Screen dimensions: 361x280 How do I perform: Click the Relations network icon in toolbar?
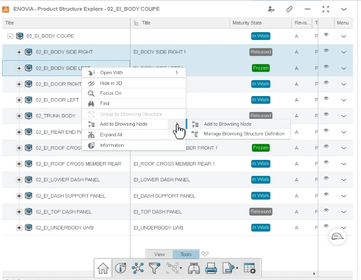coord(138,268)
